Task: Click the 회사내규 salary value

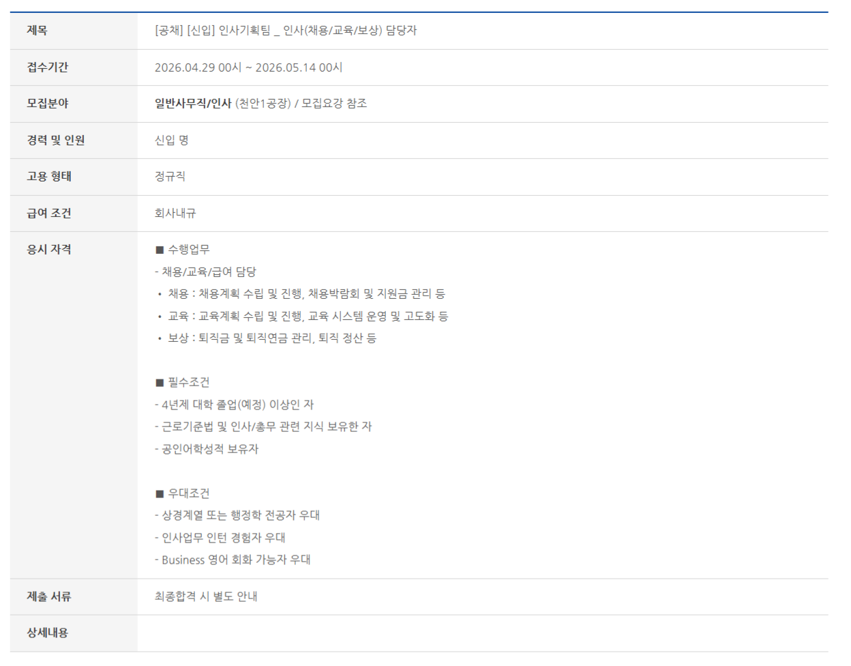Action: pyautogui.click(x=175, y=214)
